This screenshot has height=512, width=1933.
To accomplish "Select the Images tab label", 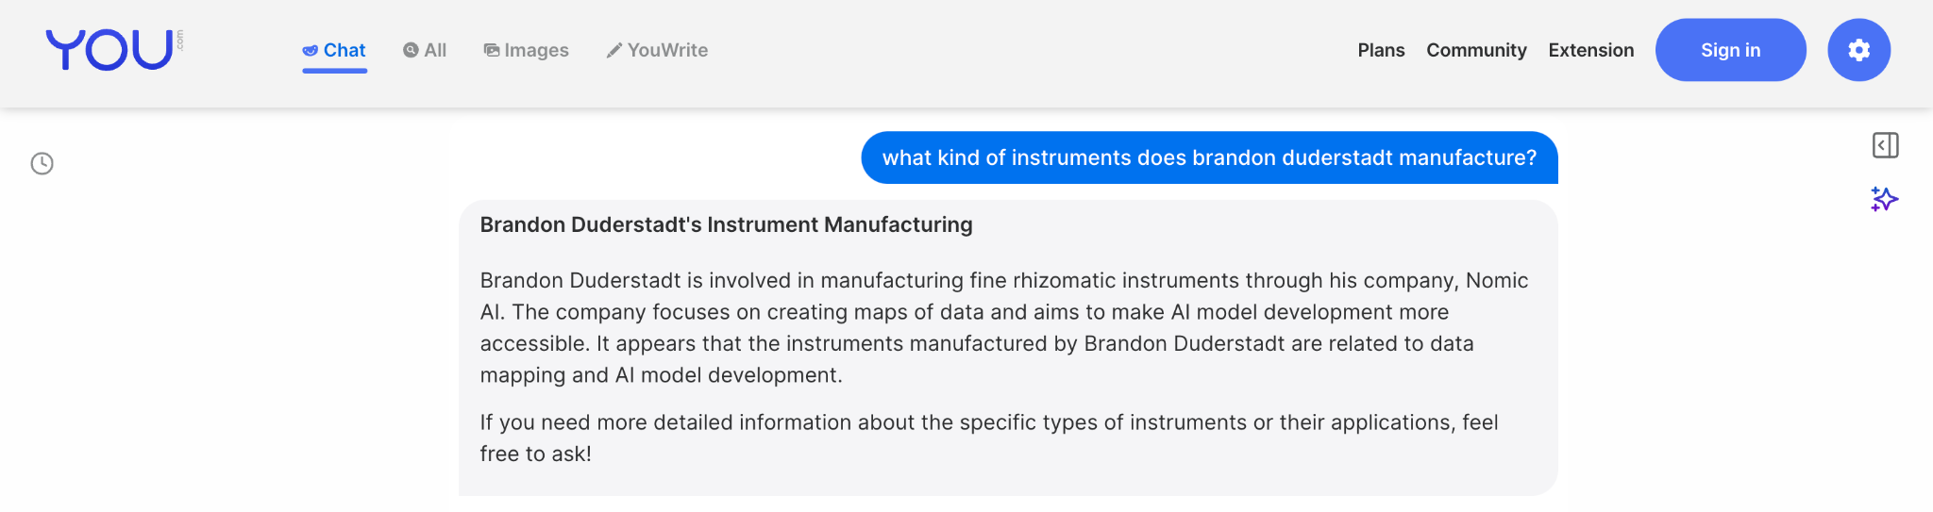I will pyautogui.click(x=536, y=50).
